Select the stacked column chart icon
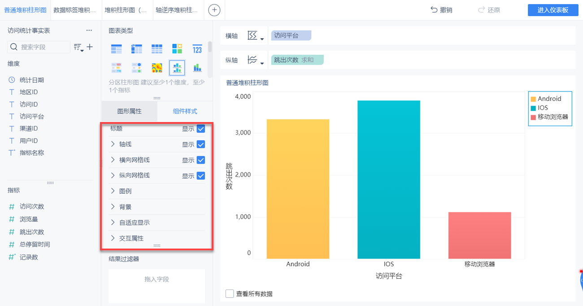Image resolution: width=583 pixels, height=306 pixels. (x=197, y=68)
